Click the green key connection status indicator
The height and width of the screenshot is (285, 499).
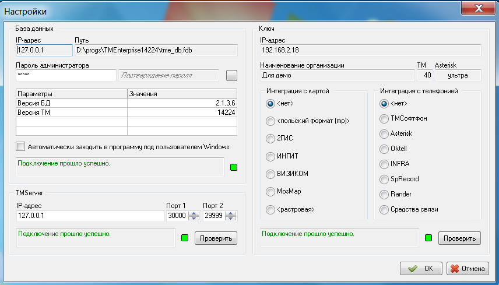[x=428, y=238]
